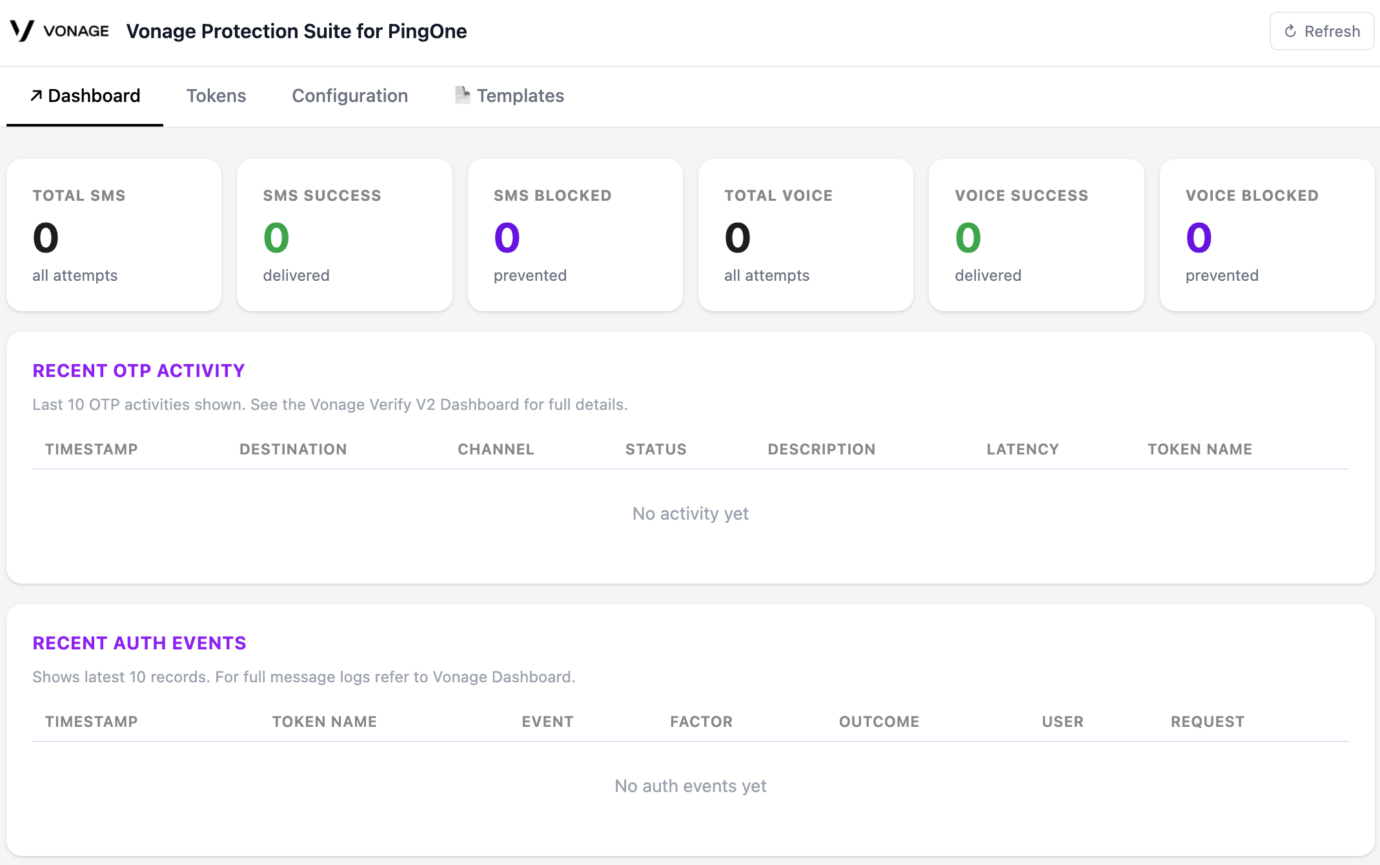
Task: Click the Channel column header
Action: (x=496, y=449)
